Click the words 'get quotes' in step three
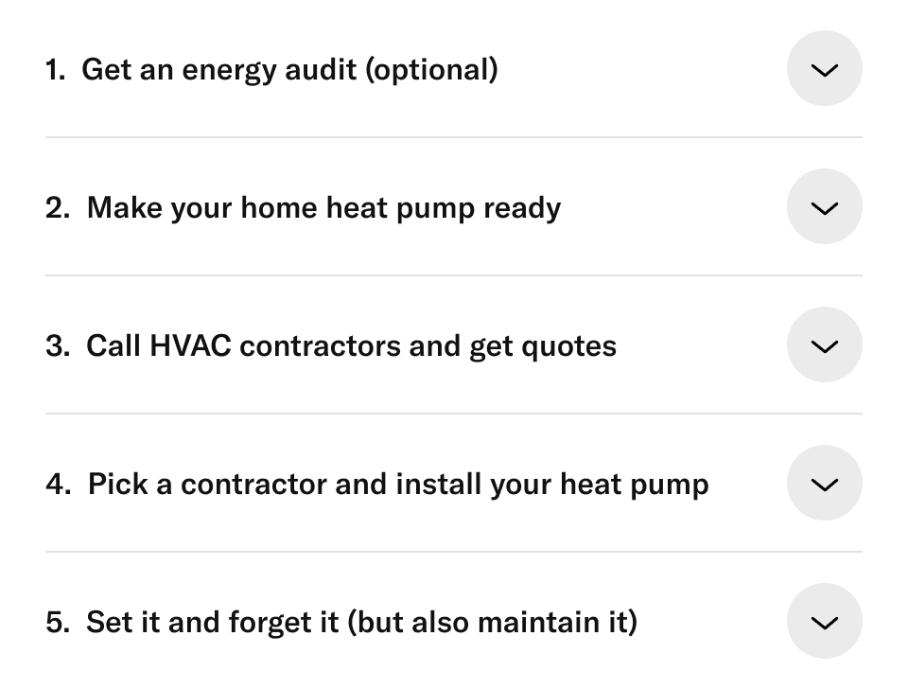The height and width of the screenshot is (689, 908). click(x=543, y=345)
